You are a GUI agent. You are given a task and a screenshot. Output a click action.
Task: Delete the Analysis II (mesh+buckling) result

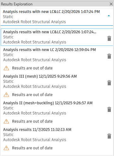tap(109, 109)
